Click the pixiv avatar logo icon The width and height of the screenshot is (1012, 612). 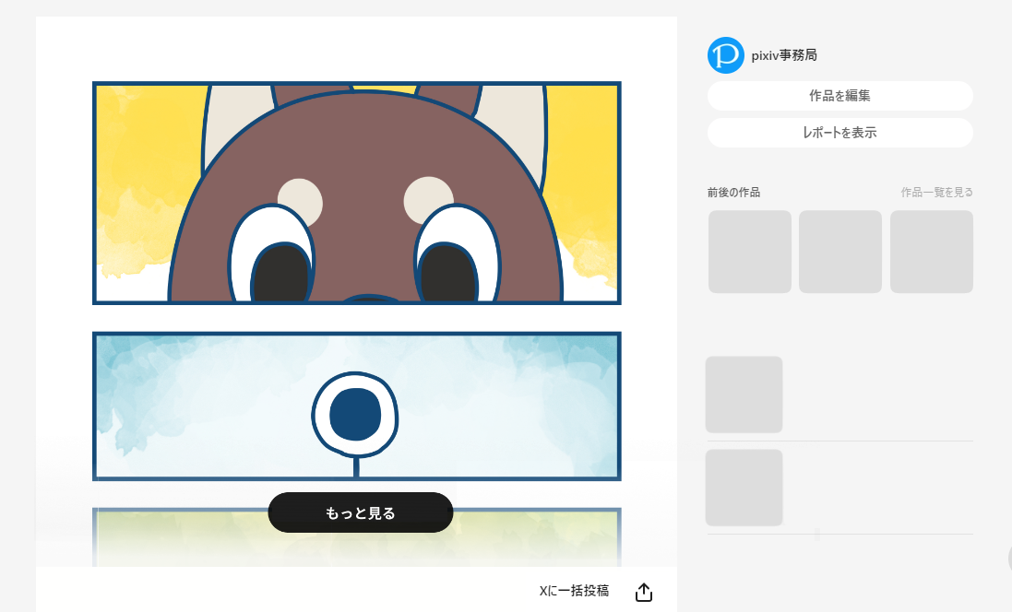pyautogui.click(x=725, y=55)
